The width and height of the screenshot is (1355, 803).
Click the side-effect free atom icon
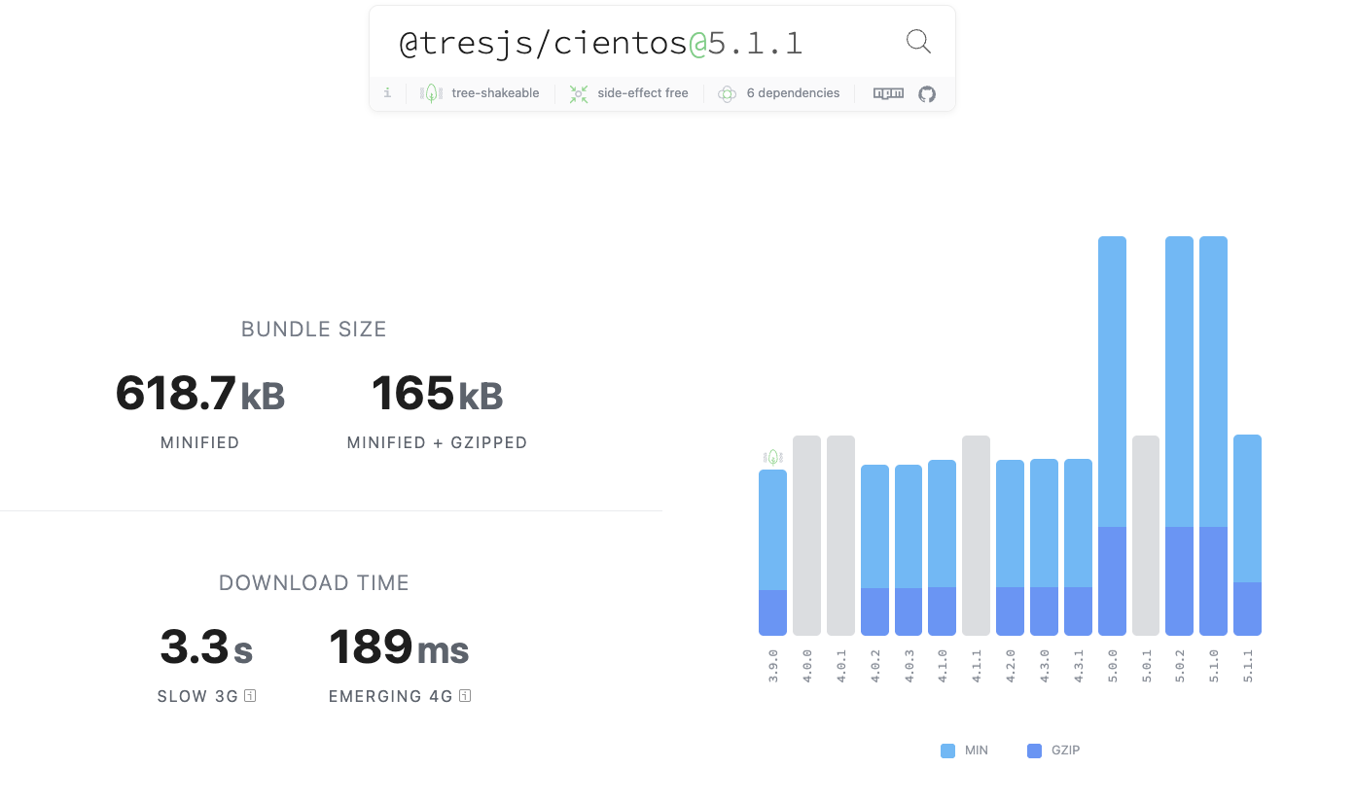(578, 92)
